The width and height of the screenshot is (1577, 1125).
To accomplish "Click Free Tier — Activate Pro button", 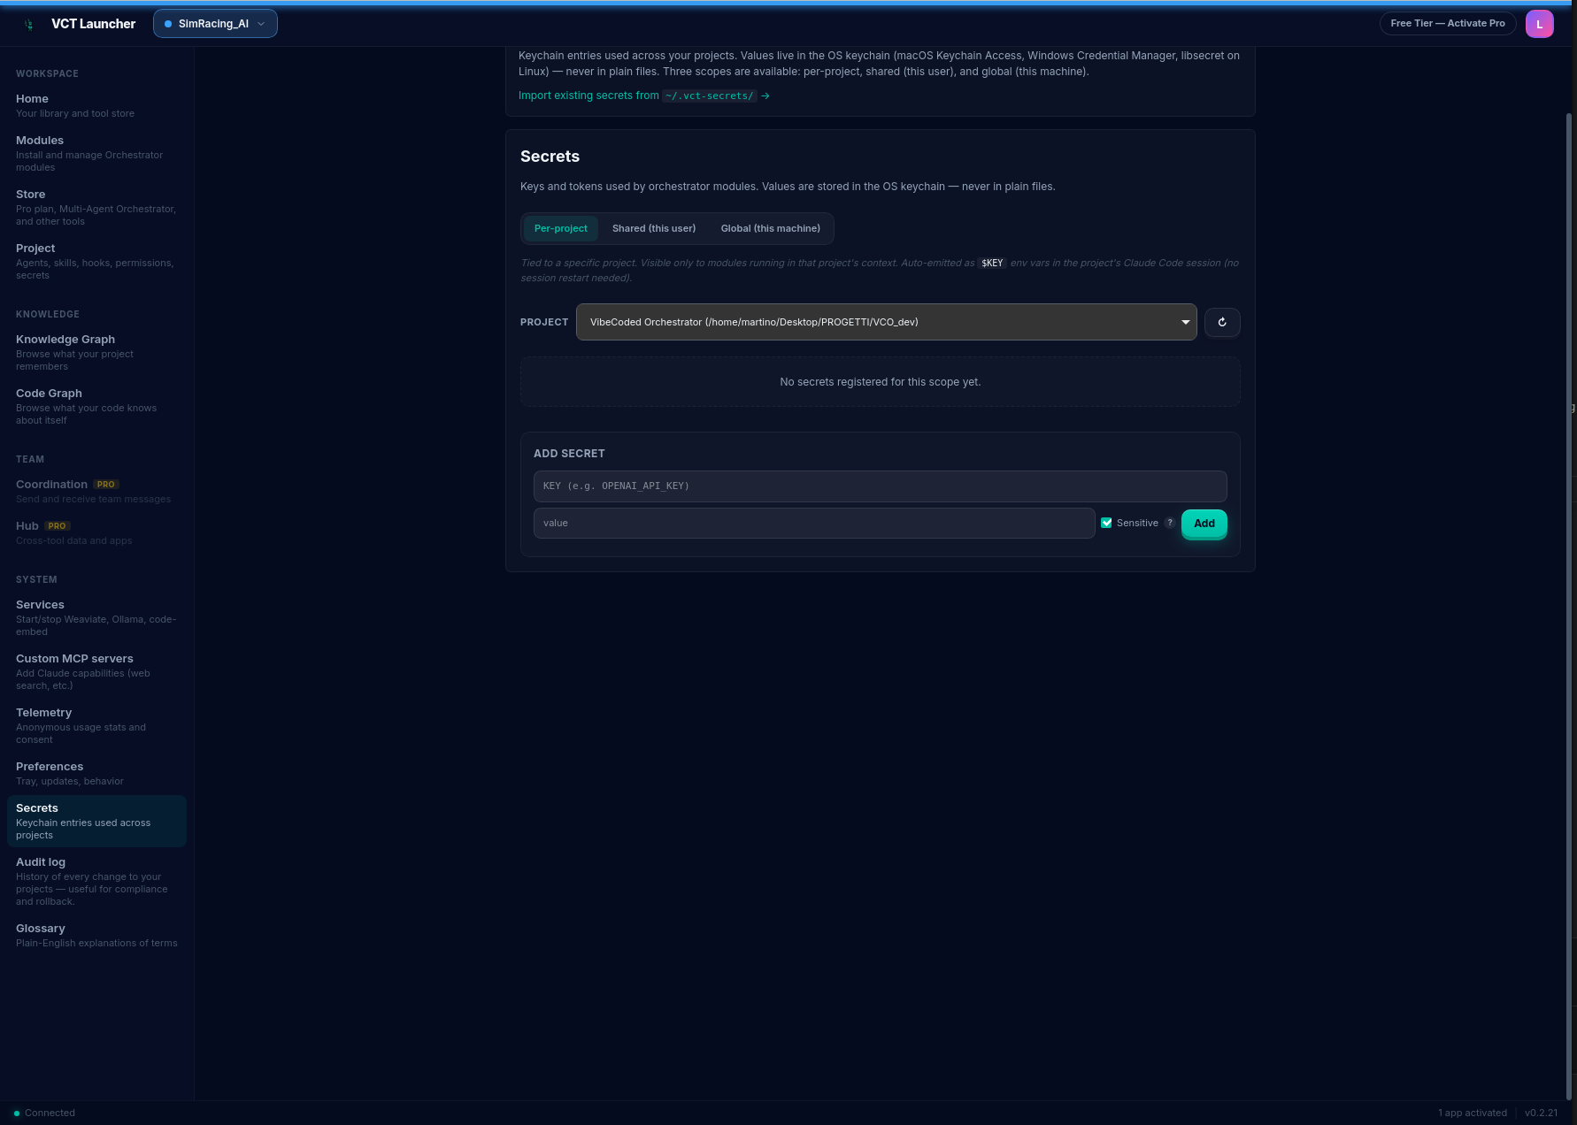I will click(1447, 23).
